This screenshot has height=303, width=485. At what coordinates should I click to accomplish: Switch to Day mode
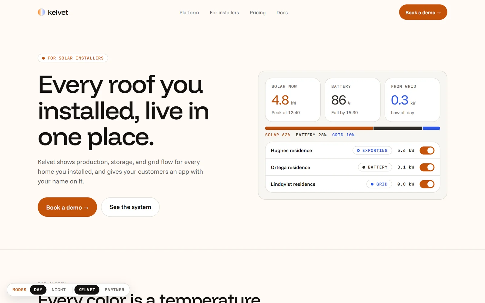coord(38,290)
